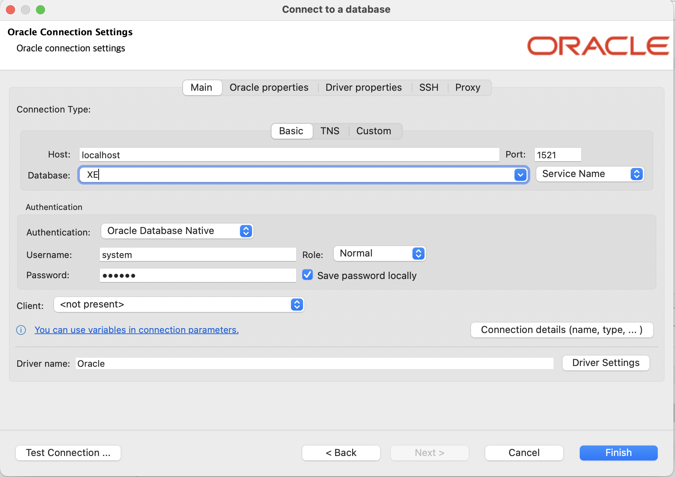Switch to the Oracle properties tab
The width and height of the screenshot is (675, 477).
269,87
